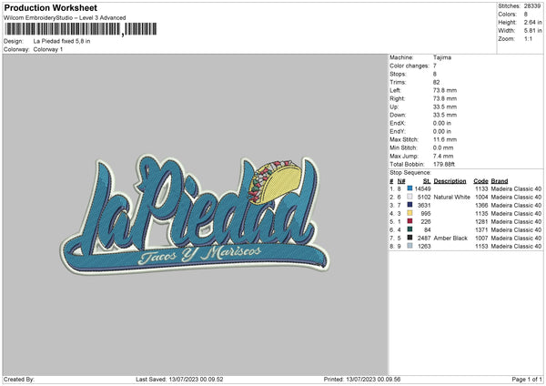Click the 'Natural White' description
Image resolution: width=546 pixels, height=386 pixels.
click(451, 198)
